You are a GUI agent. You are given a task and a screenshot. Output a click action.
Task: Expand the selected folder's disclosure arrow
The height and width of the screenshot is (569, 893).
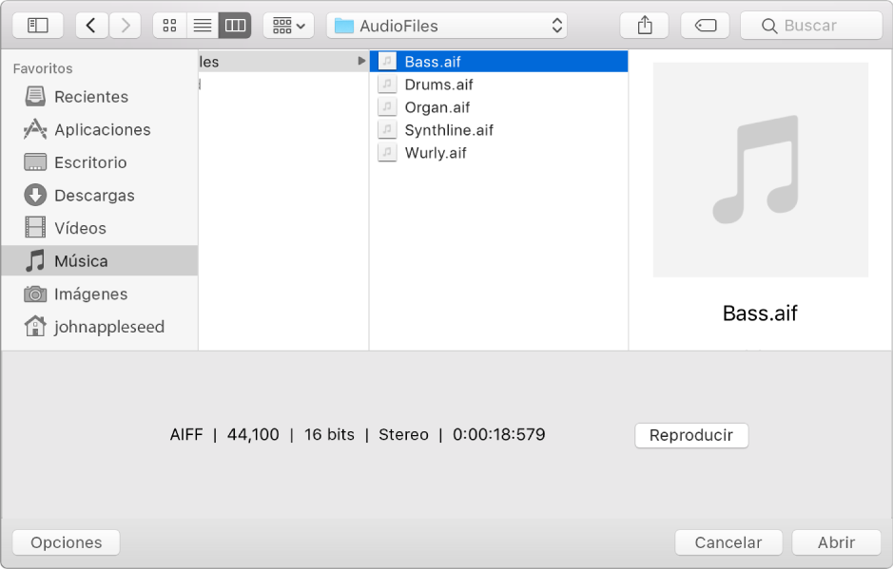[x=361, y=62]
